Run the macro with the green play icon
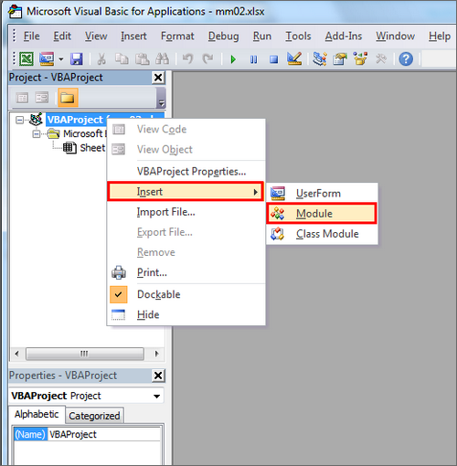Viewport: 457px width, 466px height. (x=233, y=58)
